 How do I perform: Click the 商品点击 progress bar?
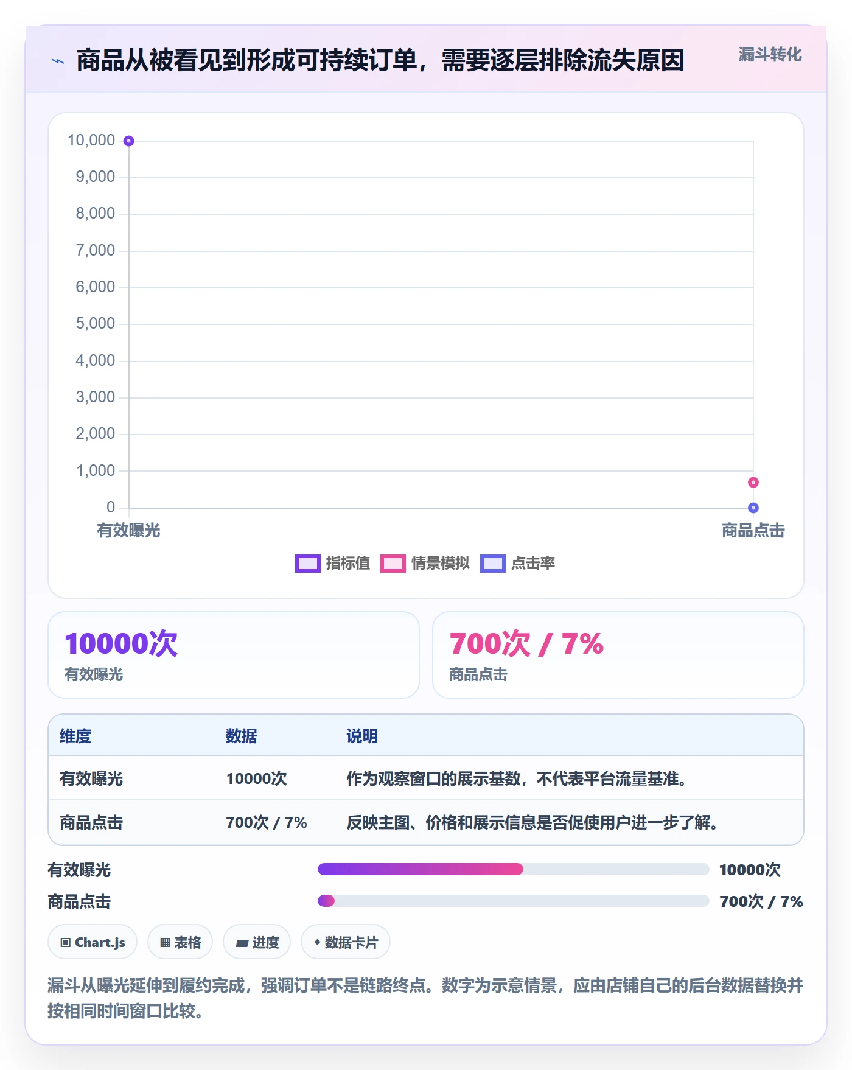click(x=513, y=901)
